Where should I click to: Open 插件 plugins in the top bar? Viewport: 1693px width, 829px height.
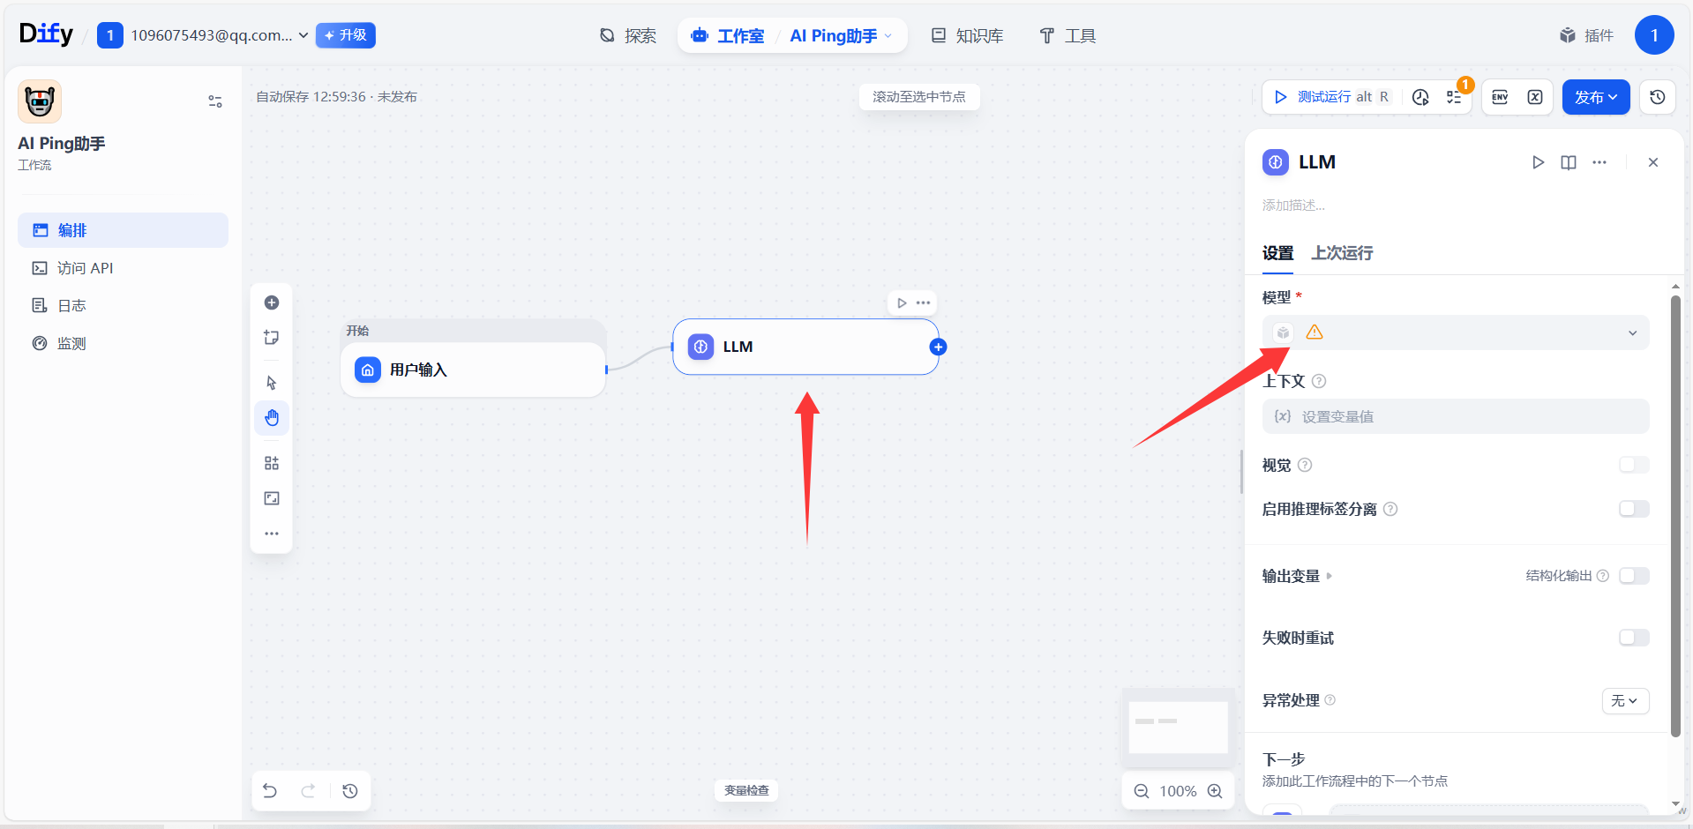click(x=1586, y=35)
